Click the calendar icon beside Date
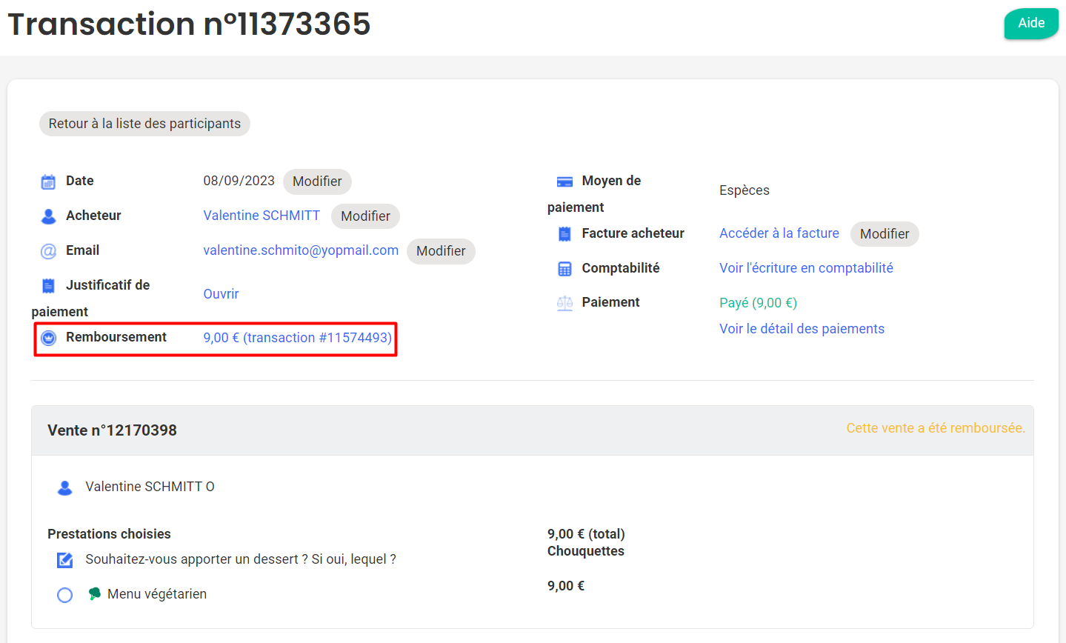Image resolution: width=1066 pixels, height=643 pixels. [x=48, y=181]
